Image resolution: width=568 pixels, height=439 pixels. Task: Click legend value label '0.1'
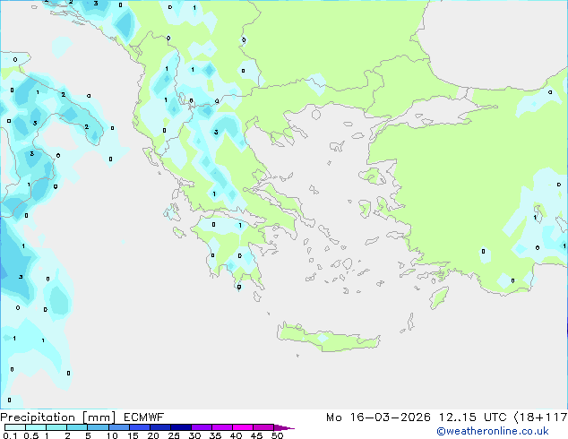pyautogui.click(x=10, y=435)
